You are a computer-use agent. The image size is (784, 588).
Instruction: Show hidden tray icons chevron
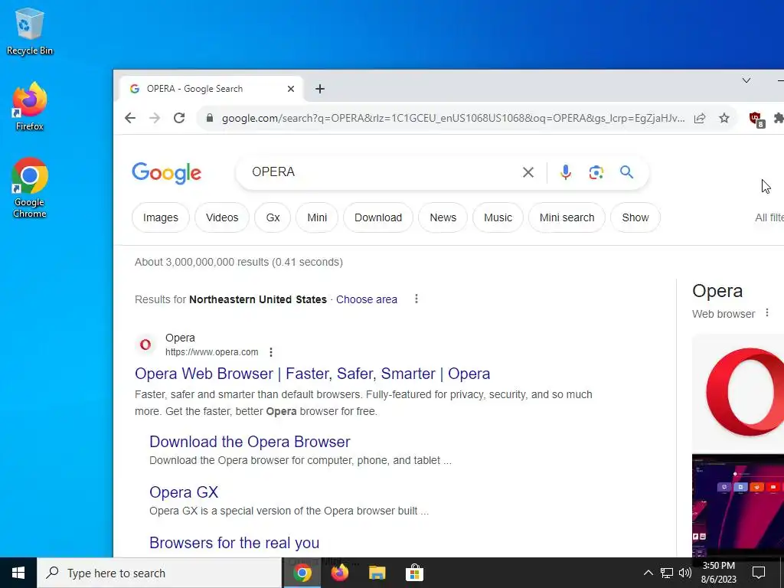[x=648, y=573]
